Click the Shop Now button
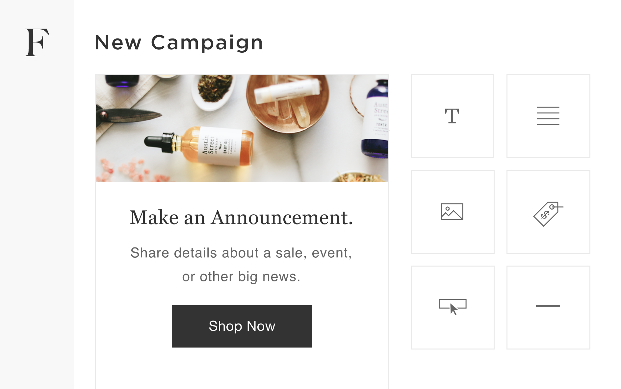Screen dimensions: 621x389 242,326
